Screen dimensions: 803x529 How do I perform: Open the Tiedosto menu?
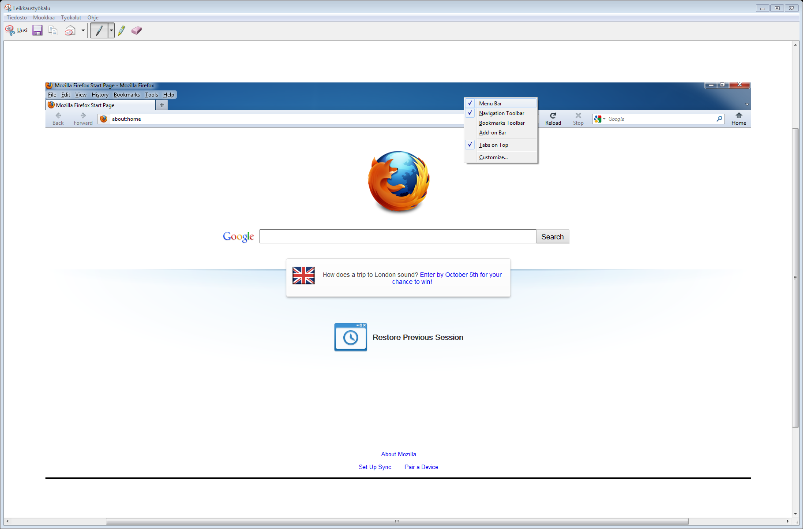[x=17, y=18]
